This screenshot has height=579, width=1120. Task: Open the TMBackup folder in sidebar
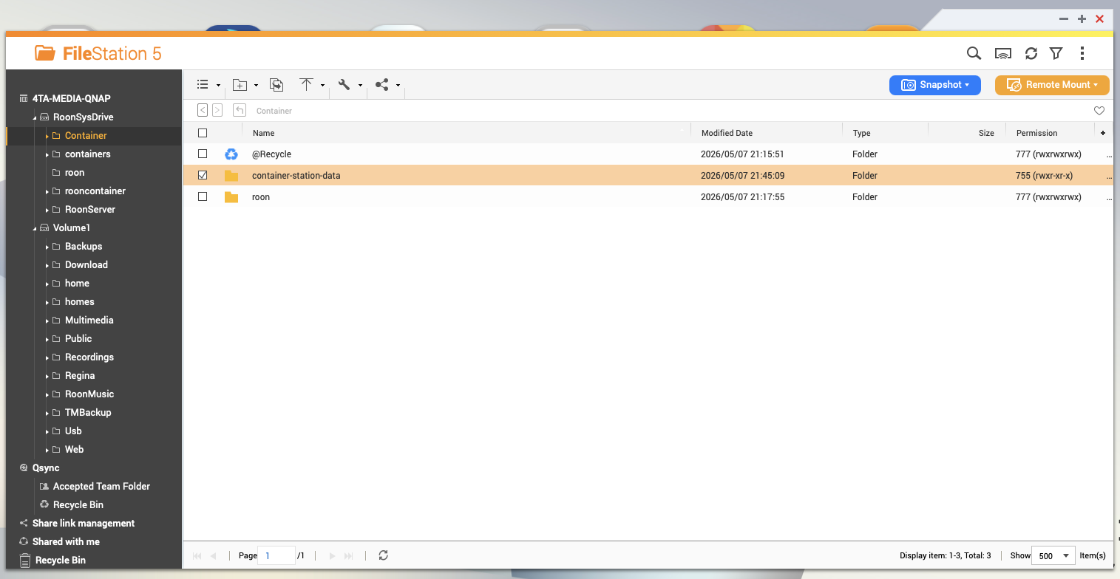coord(88,412)
